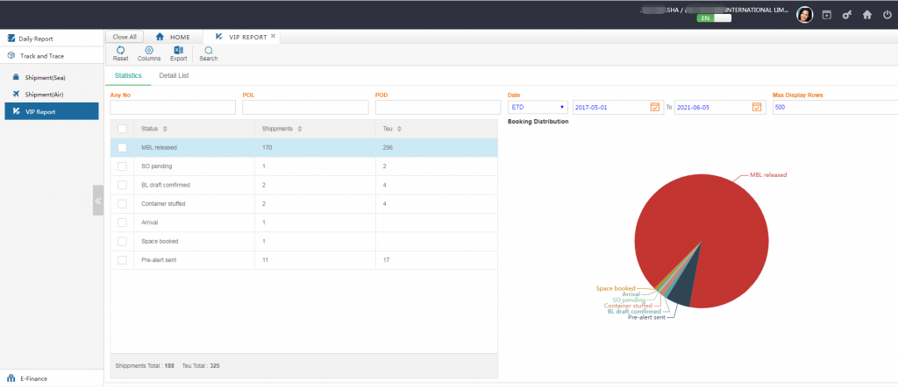Collapse the left sidebar panel

[97, 201]
